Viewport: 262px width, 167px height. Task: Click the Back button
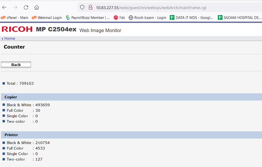point(16,65)
